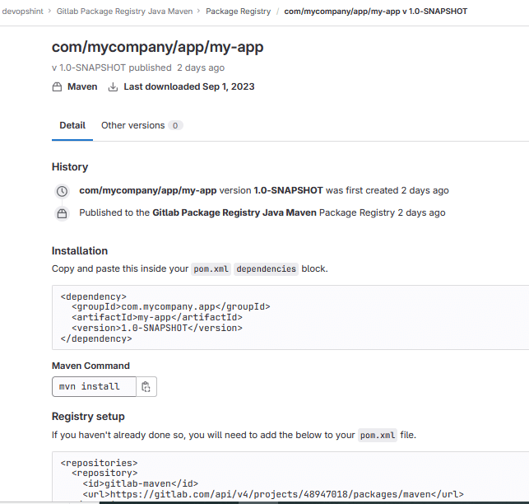Viewport: 529px width, 504px height.
Task: Click the dependencies code label
Action: tap(267, 269)
